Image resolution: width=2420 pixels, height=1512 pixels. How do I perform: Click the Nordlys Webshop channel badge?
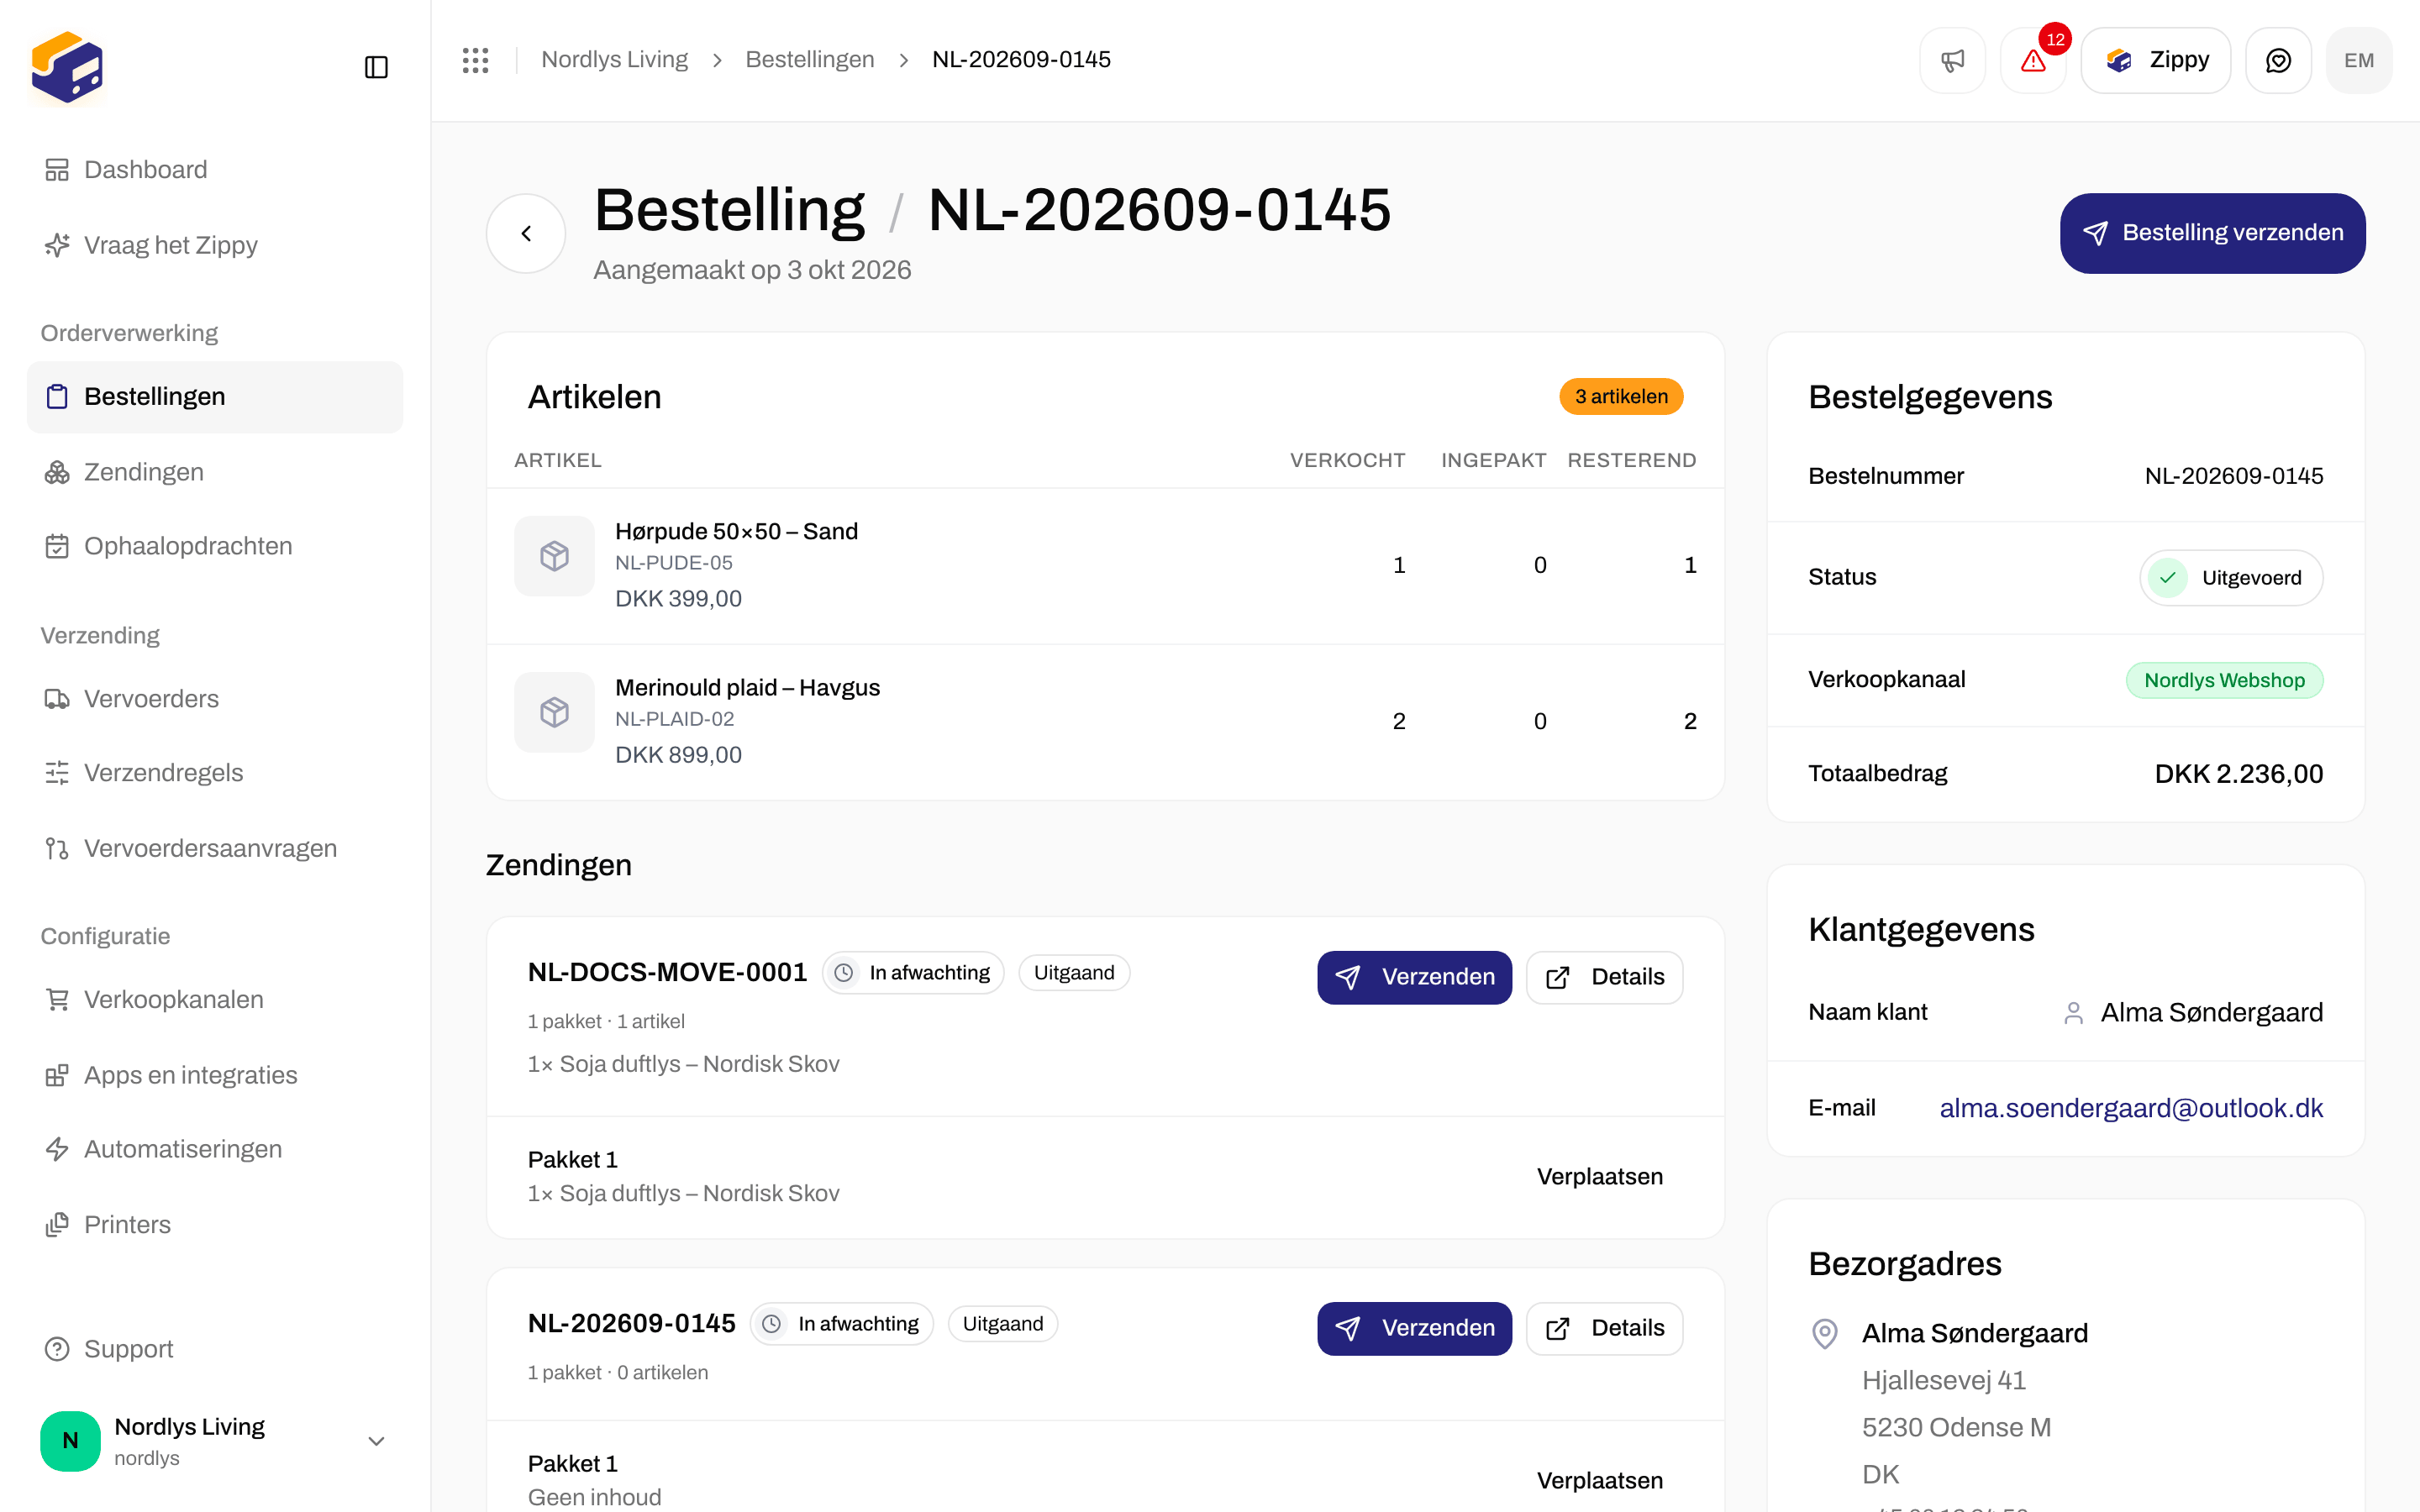2224,680
